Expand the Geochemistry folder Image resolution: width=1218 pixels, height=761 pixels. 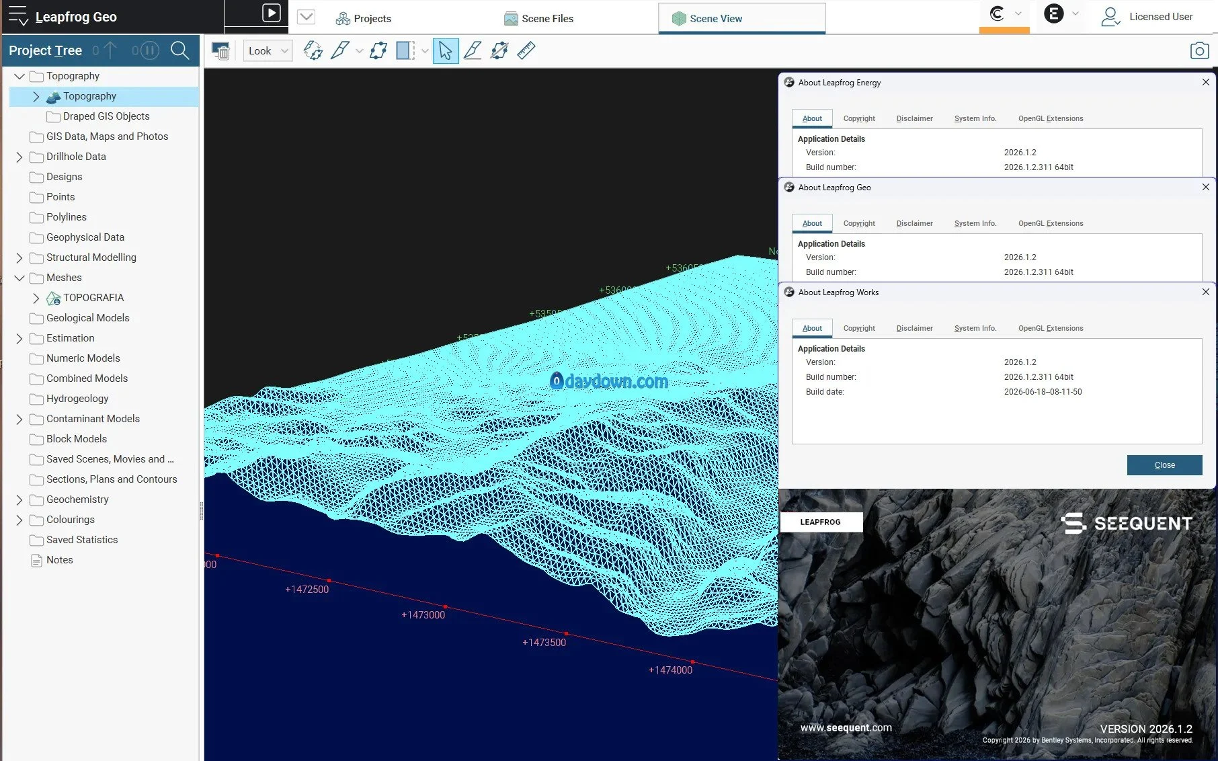tap(19, 499)
